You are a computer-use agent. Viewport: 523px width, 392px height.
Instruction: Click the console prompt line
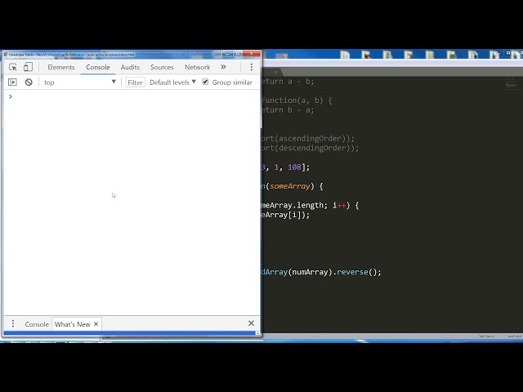point(132,96)
